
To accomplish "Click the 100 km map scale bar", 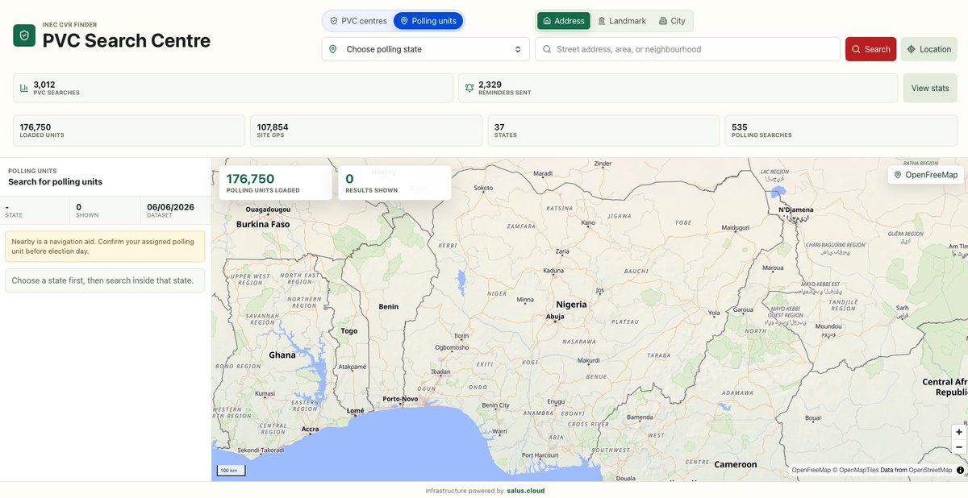I will coord(231,471).
